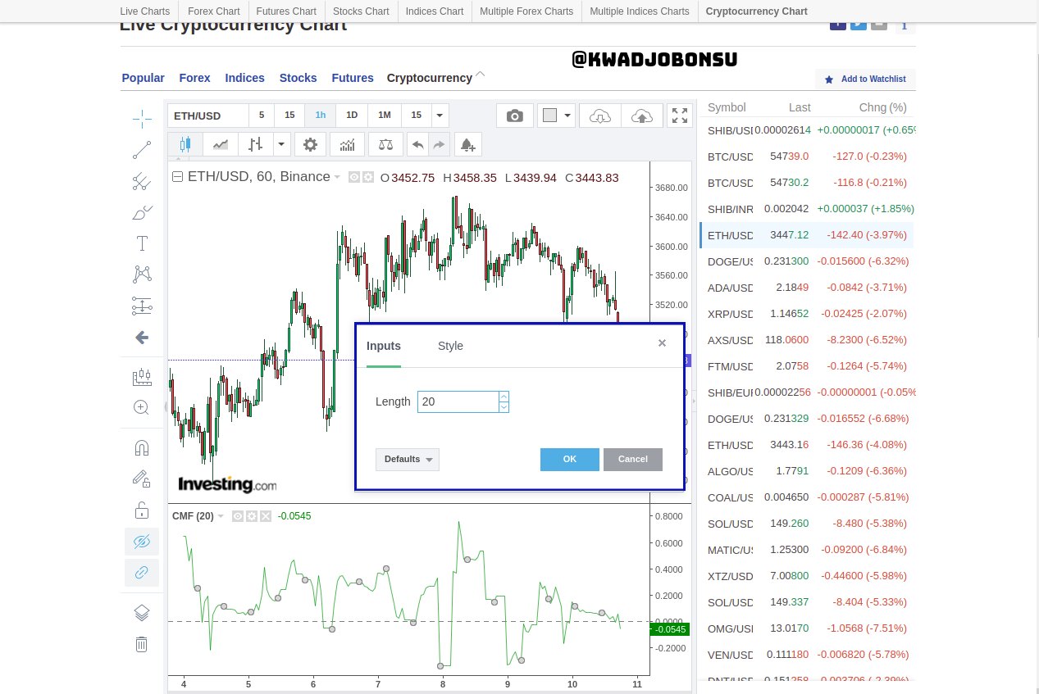The width and height of the screenshot is (1039, 694).
Task: Toggle magnet mode in the sidebar
Action: click(x=142, y=448)
